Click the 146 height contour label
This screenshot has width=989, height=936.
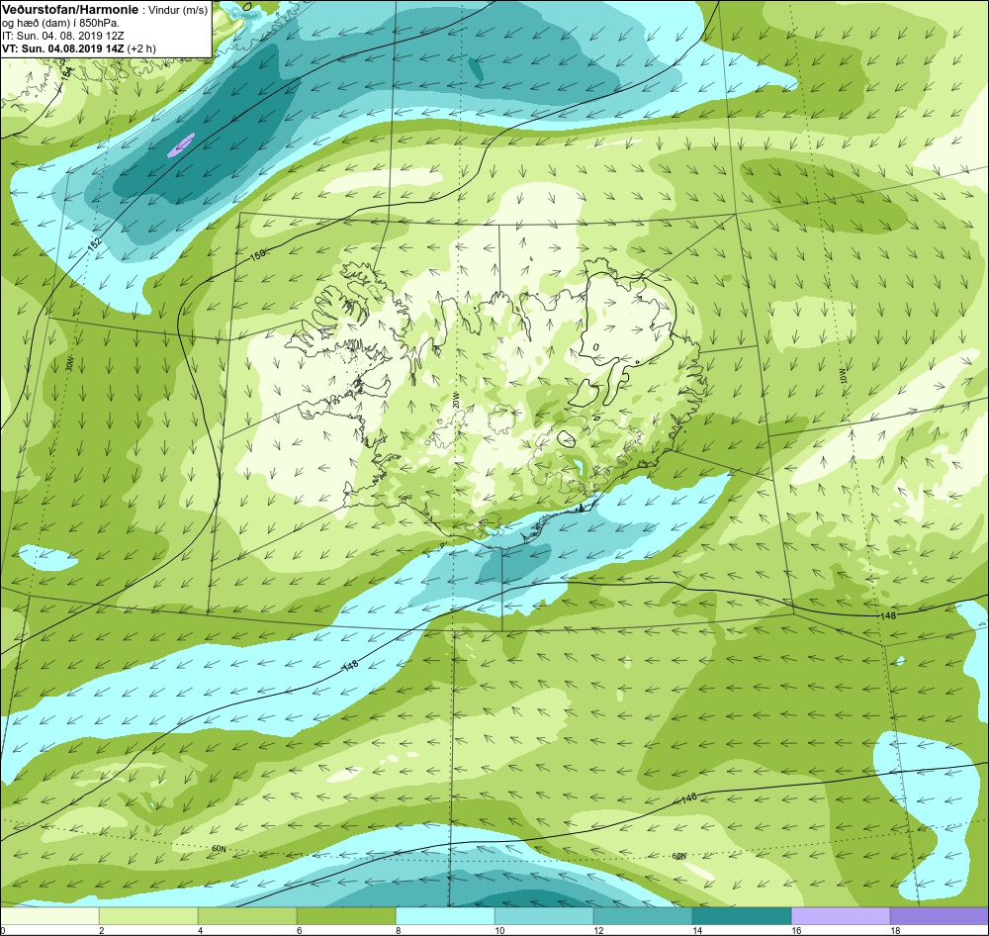[688, 798]
